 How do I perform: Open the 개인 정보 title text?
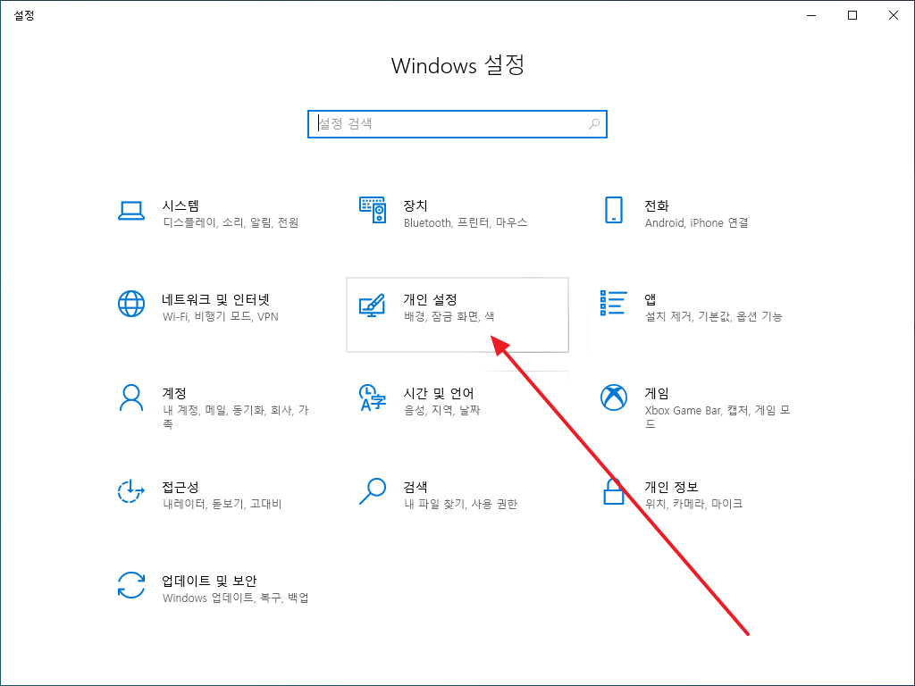671,487
